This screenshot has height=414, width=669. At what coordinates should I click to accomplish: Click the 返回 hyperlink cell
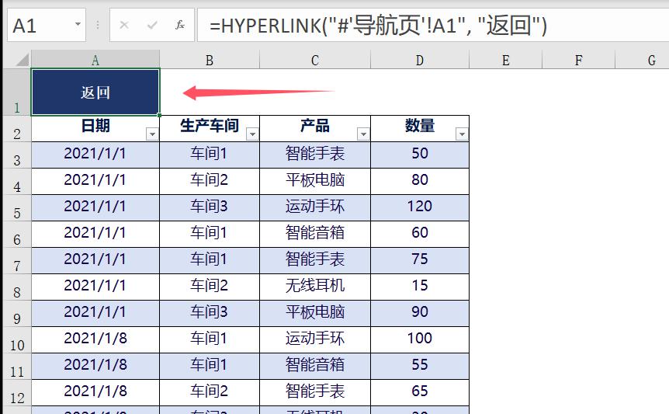(x=95, y=92)
